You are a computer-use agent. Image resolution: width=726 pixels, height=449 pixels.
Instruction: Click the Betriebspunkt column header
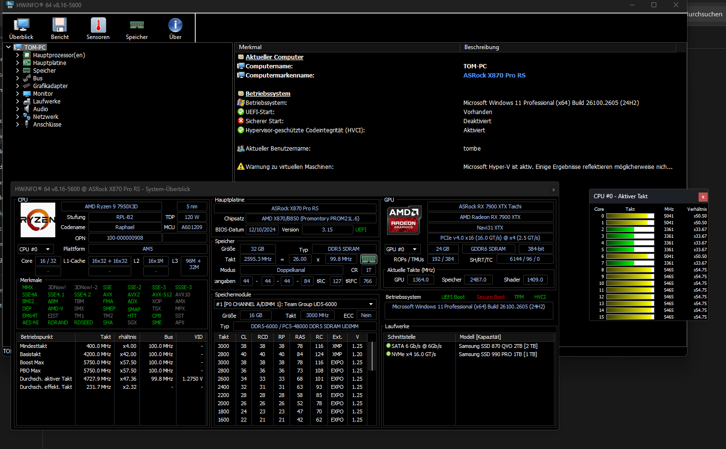tap(46, 337)
